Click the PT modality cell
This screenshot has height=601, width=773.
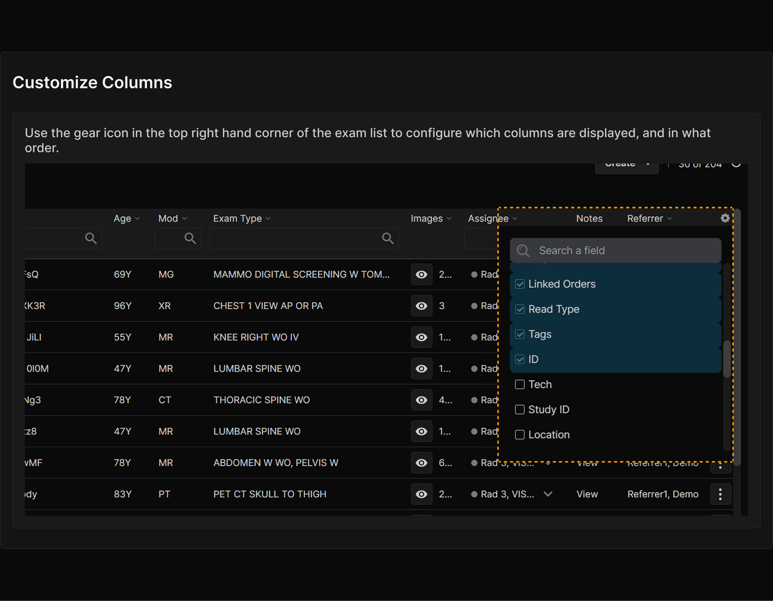click(x=164, y=494)
